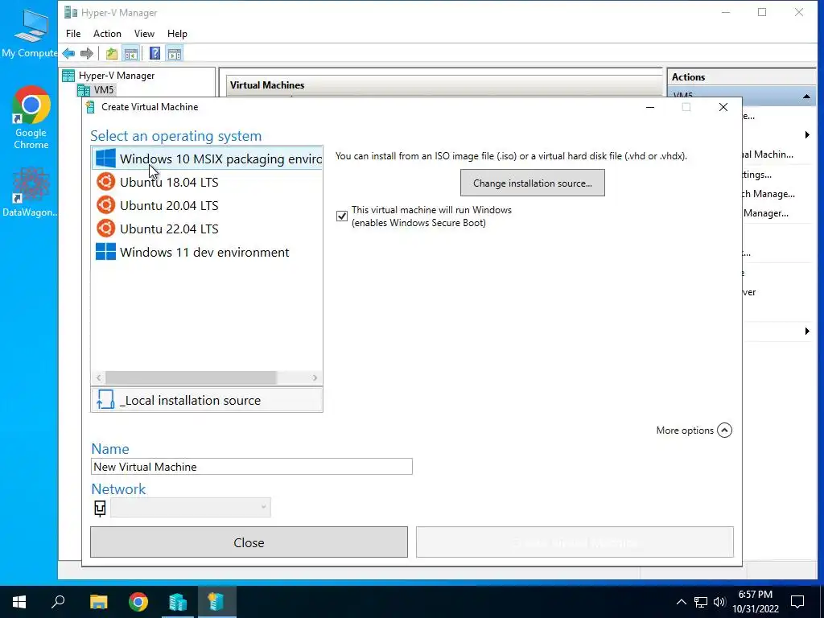Click the horizontal scrollbar in OS list

click(x=191, y=378)
